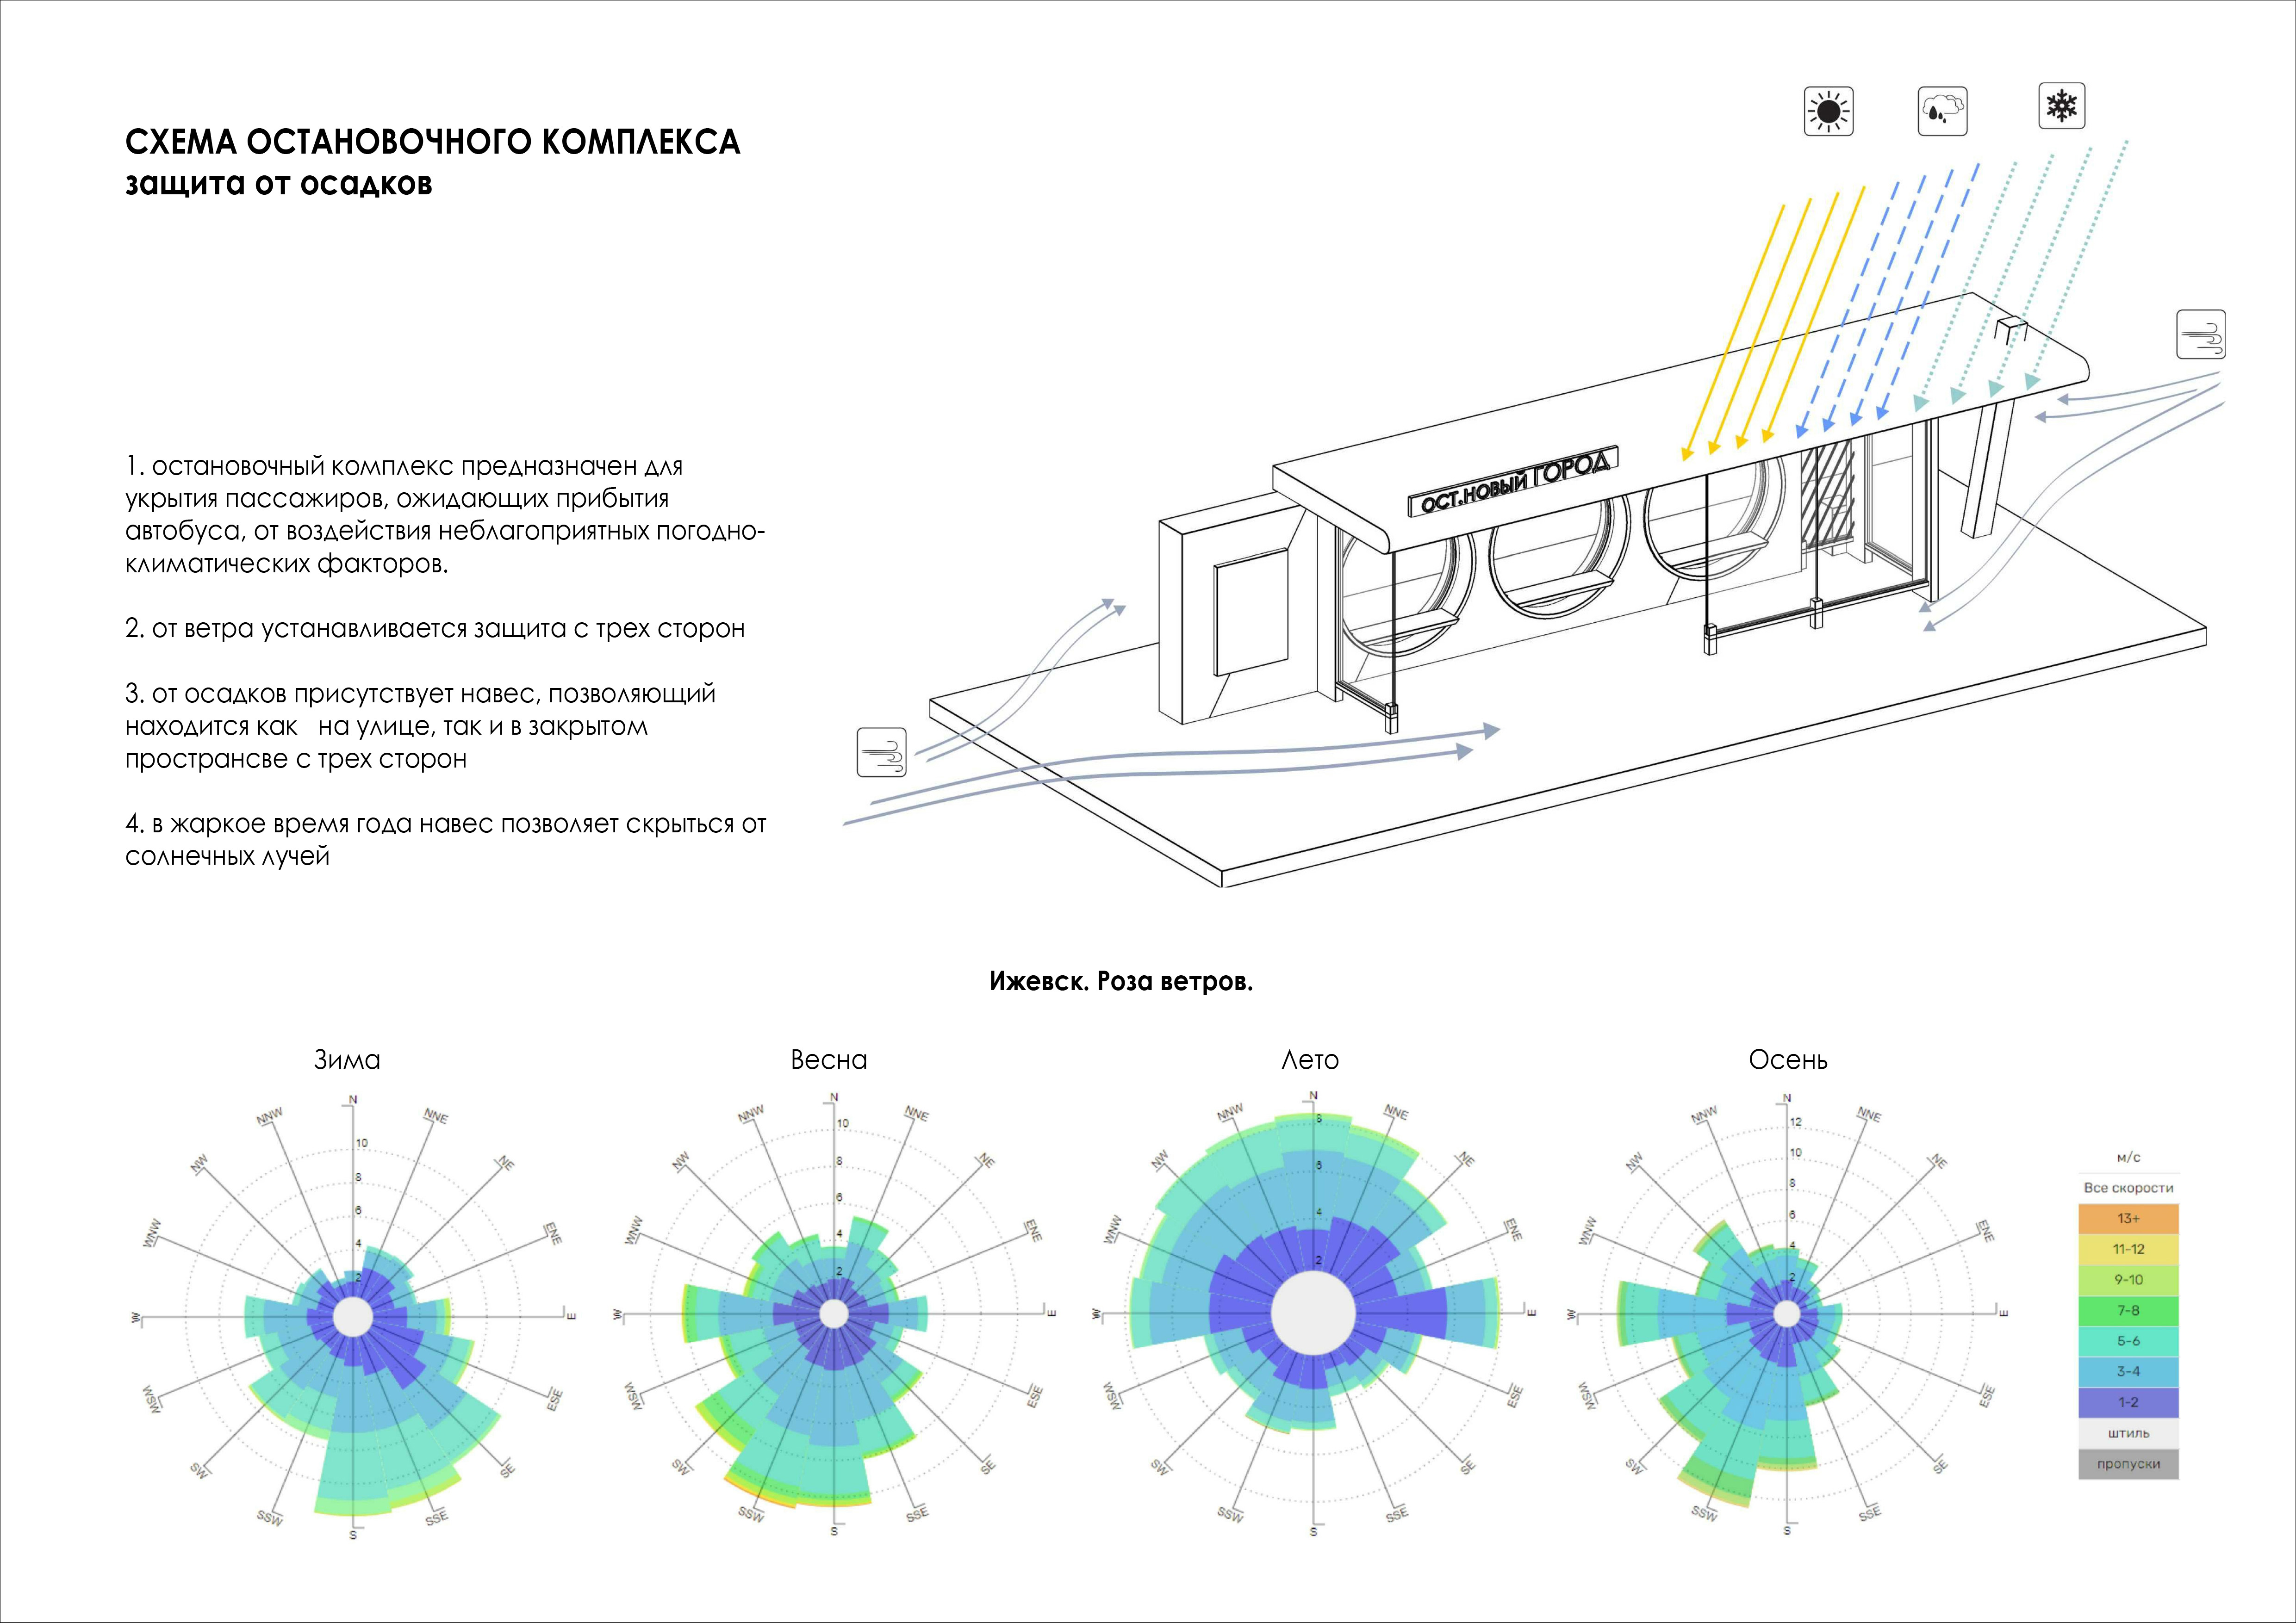Click the 'ESE' label on the Осень chart
This screenshot has height=1623, width=2296.
[x=1987, y=1396]
